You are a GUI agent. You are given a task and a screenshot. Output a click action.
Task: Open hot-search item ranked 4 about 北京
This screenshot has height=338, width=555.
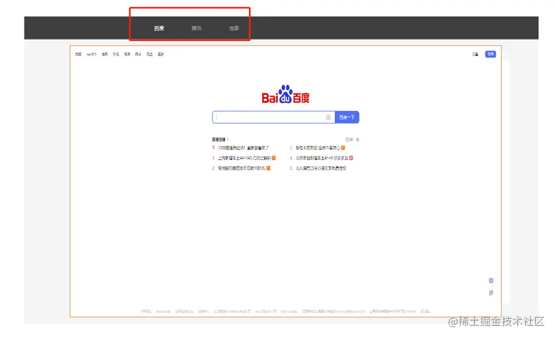[x=321, y=158]
